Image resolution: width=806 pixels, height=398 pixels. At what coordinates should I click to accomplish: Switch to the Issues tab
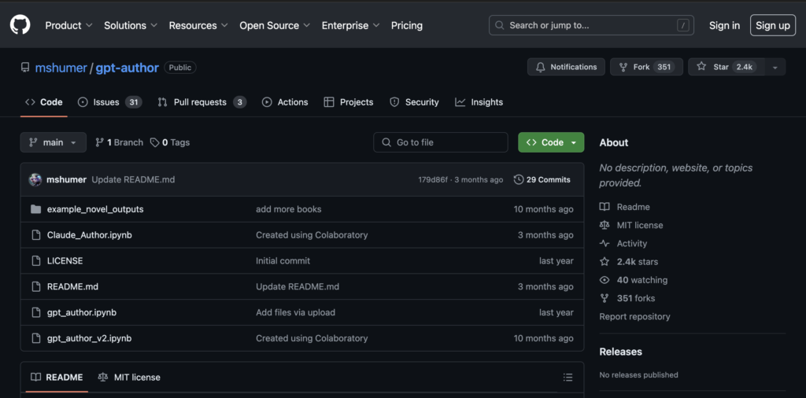109,102
